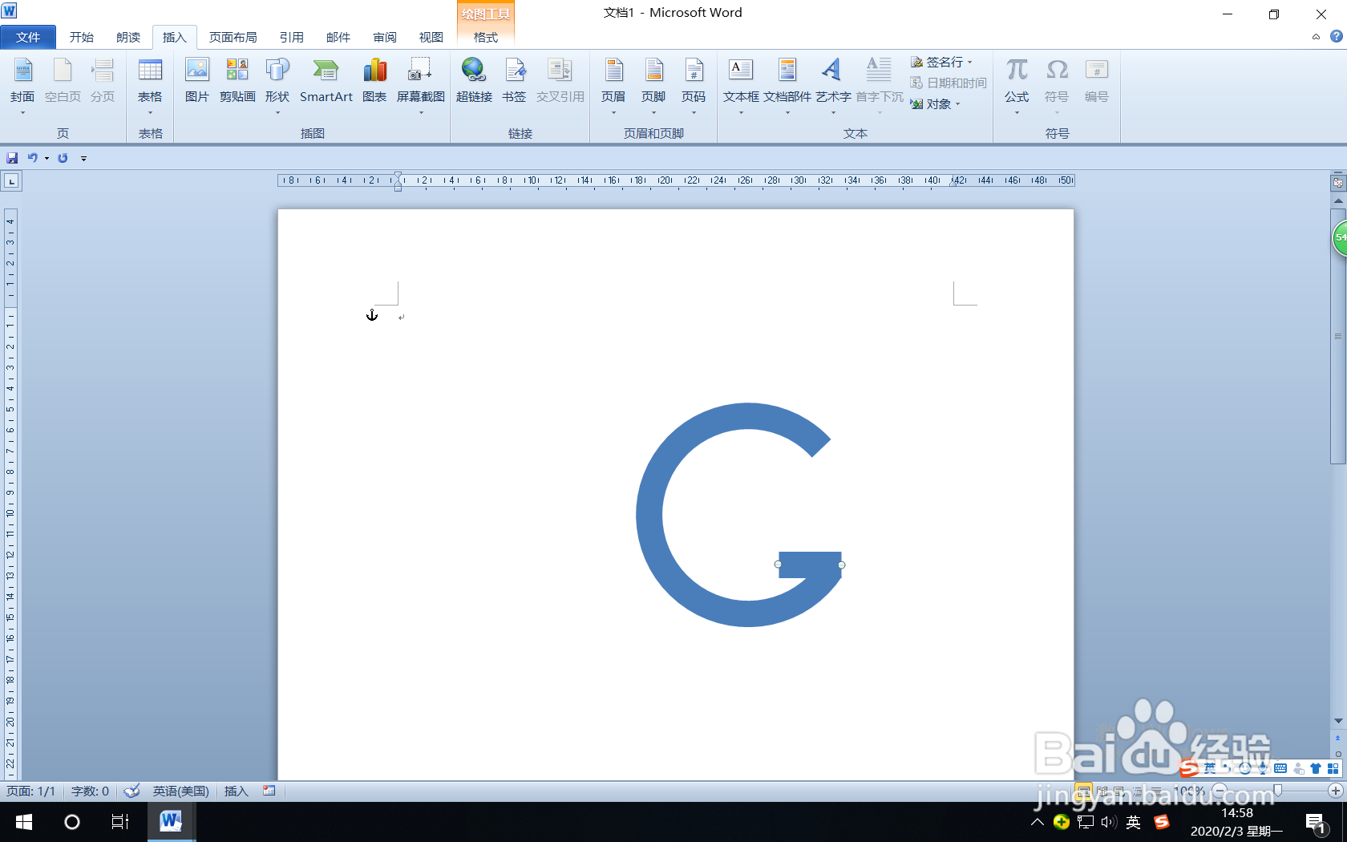
Task: Insert a hyperlink with 超链接
Action: (474, 80)
